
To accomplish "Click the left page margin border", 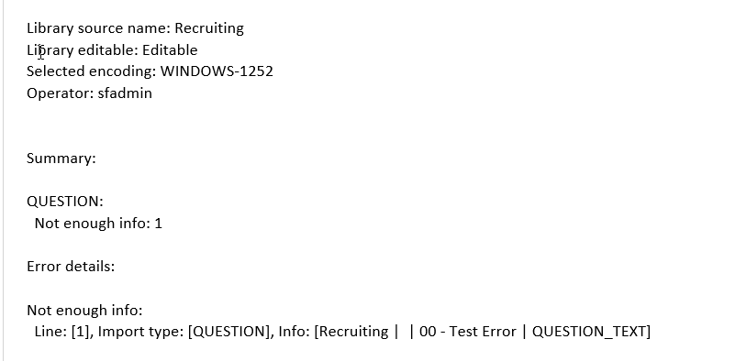I will 4,180.
